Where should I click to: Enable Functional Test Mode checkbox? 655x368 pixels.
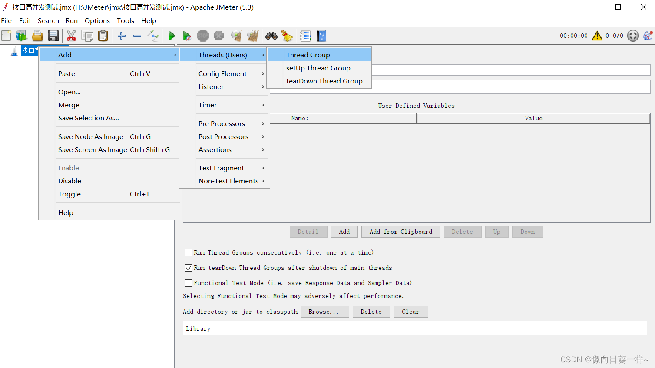(189, 283)
